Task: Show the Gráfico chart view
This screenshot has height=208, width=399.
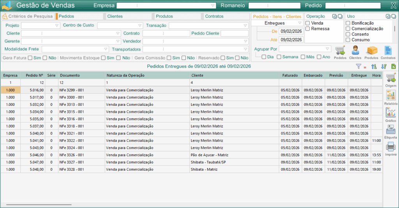Action: point(391,113)
